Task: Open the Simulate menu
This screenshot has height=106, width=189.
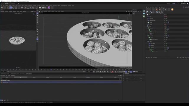Action: tap(43, 5)
